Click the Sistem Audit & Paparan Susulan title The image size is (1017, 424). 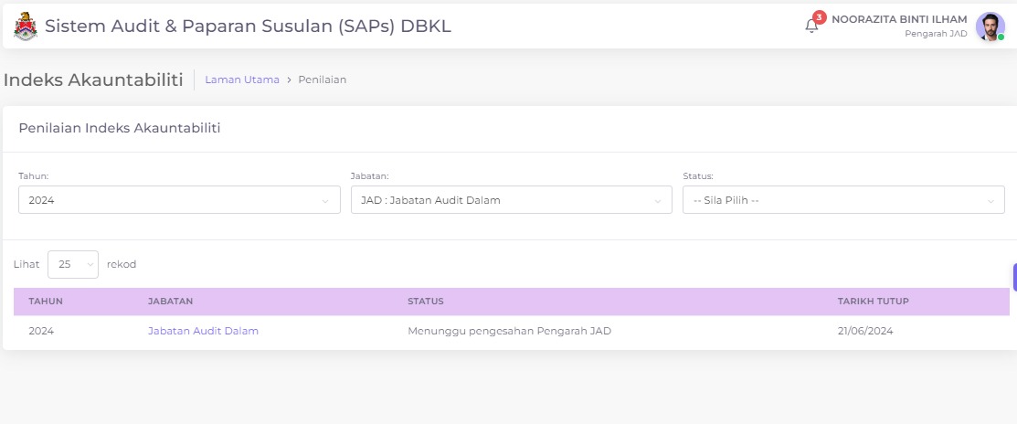(x=248, y=26)
